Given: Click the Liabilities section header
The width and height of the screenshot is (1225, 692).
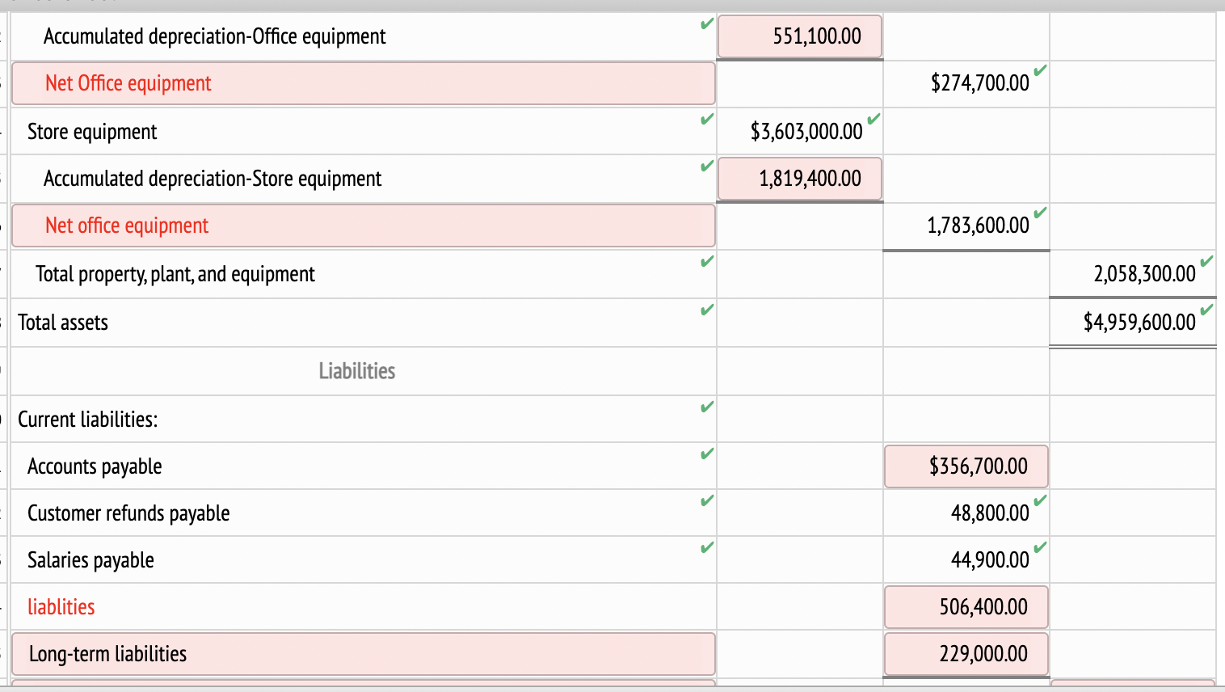Looking at the screenshot, I should click(356, 371).
